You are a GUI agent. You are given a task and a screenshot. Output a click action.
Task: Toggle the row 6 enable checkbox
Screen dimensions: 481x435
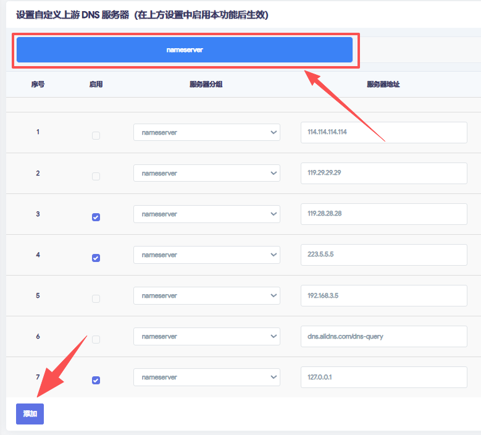click(x=96, y=339)
